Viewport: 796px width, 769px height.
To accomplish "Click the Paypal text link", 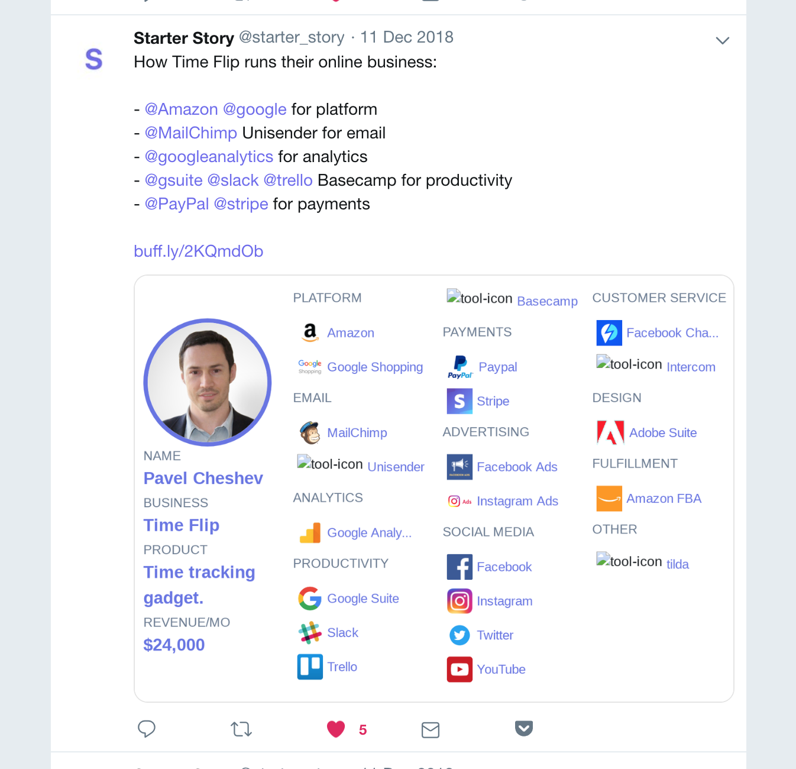I will (x=498, y=367).
